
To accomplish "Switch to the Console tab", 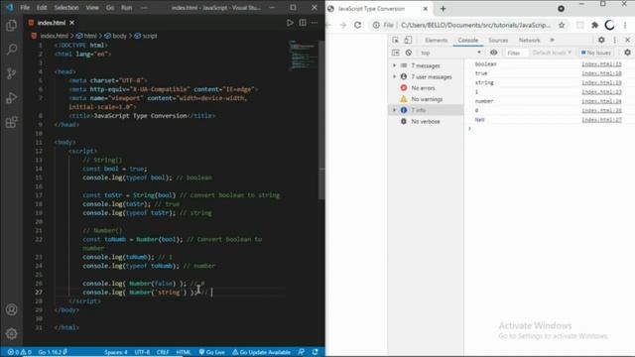I will click(x=467, y=40).
